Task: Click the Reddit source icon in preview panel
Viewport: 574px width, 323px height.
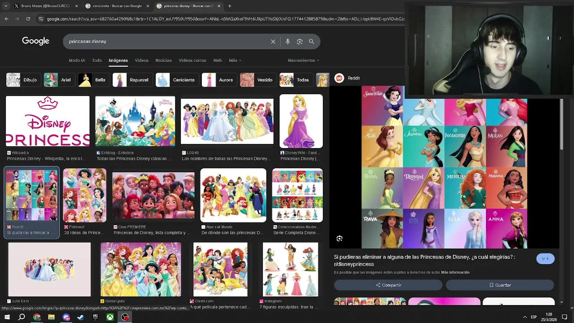Action: coord(339,78)
